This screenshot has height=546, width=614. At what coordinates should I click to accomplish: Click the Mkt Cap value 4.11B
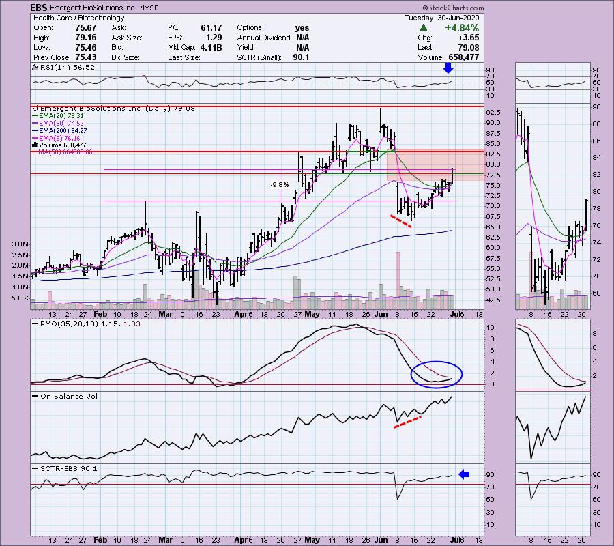[x=211, y=47]
